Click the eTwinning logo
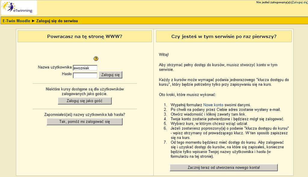 point(19,7)
